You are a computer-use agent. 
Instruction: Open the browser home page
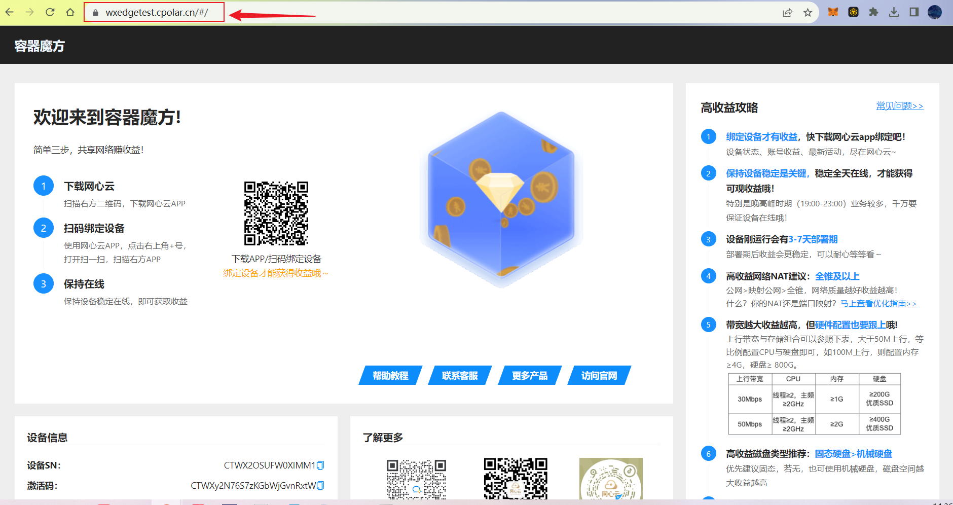(70, 12)
